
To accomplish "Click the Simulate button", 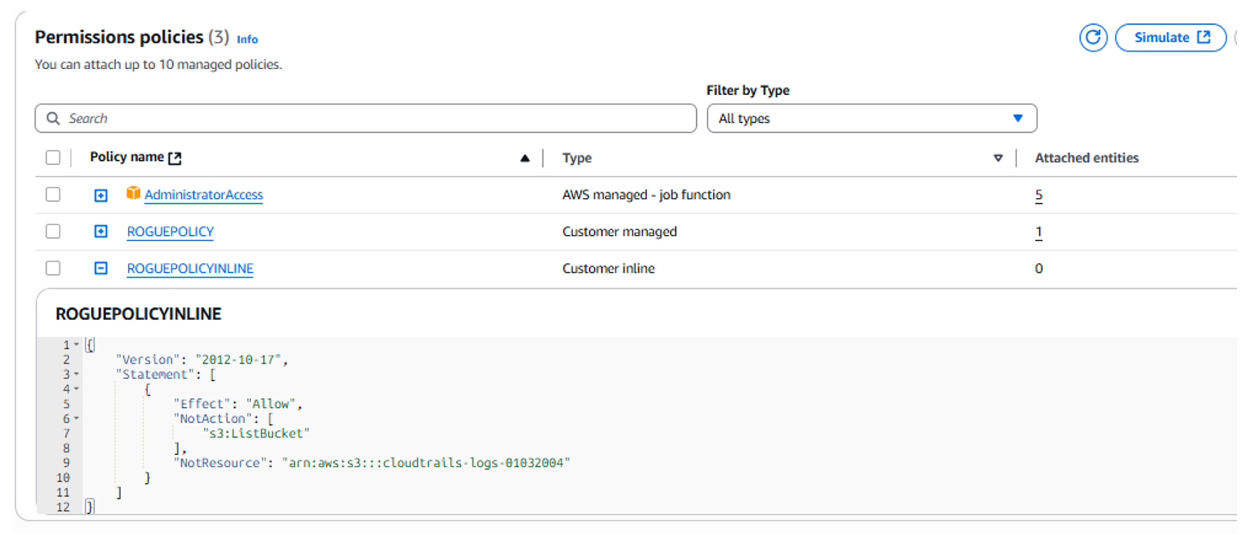I will 1171,38.
